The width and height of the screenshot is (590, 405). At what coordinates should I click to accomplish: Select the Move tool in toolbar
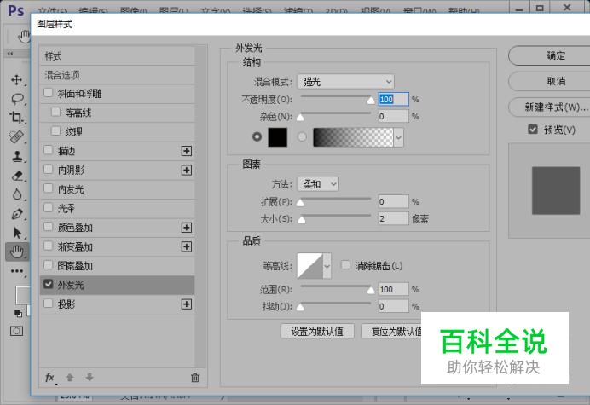pos(16,80)
